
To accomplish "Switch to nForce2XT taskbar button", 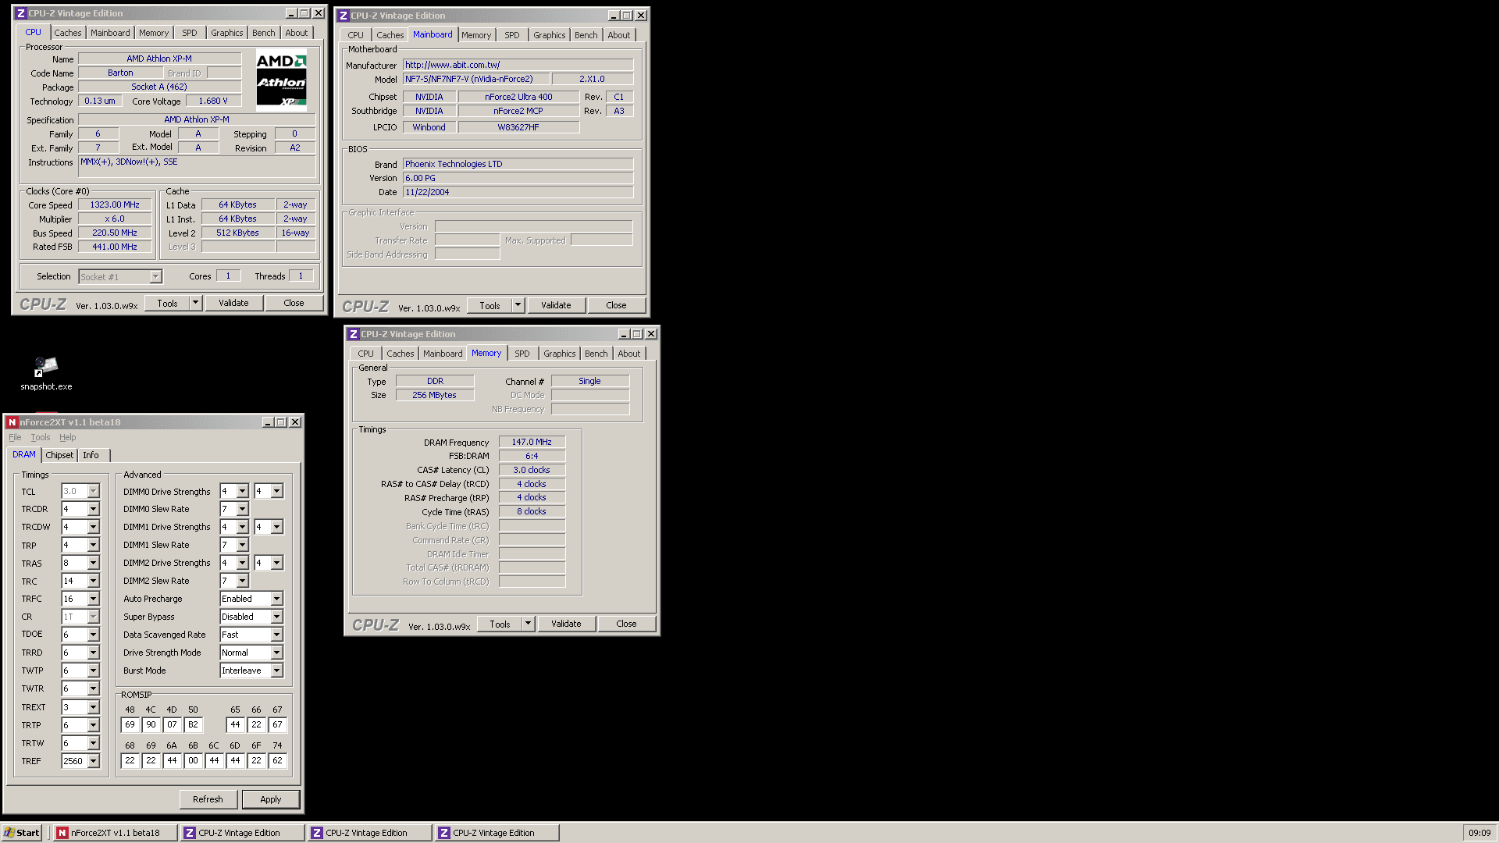I will [x=115, y=833].
